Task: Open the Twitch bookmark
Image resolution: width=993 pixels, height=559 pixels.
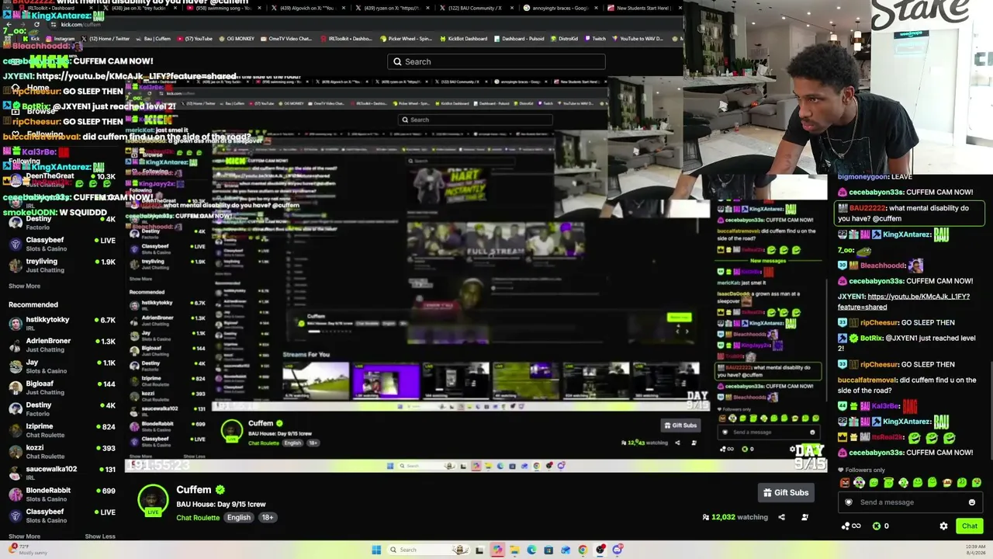Action: [595, 38]
